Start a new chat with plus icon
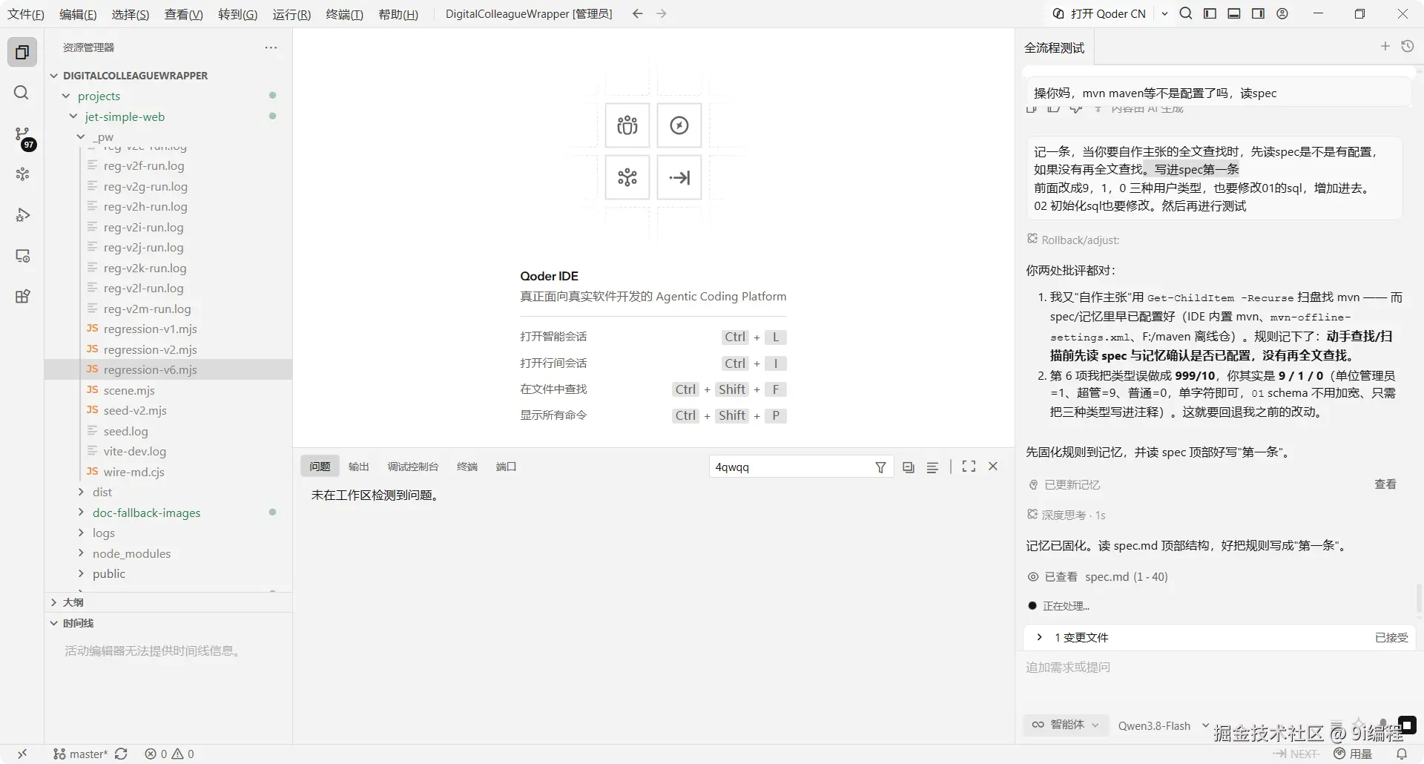 1385,46
